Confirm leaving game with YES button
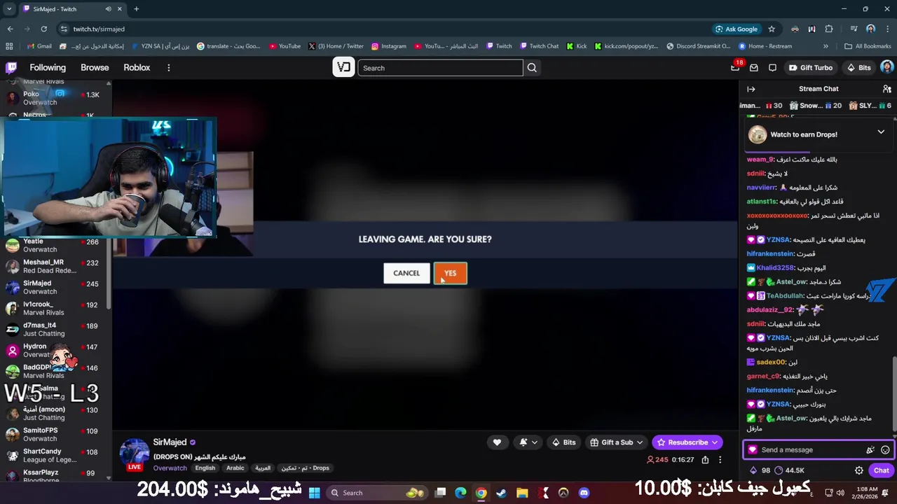The height and width of the screenshot is (504, 897). 450,273
